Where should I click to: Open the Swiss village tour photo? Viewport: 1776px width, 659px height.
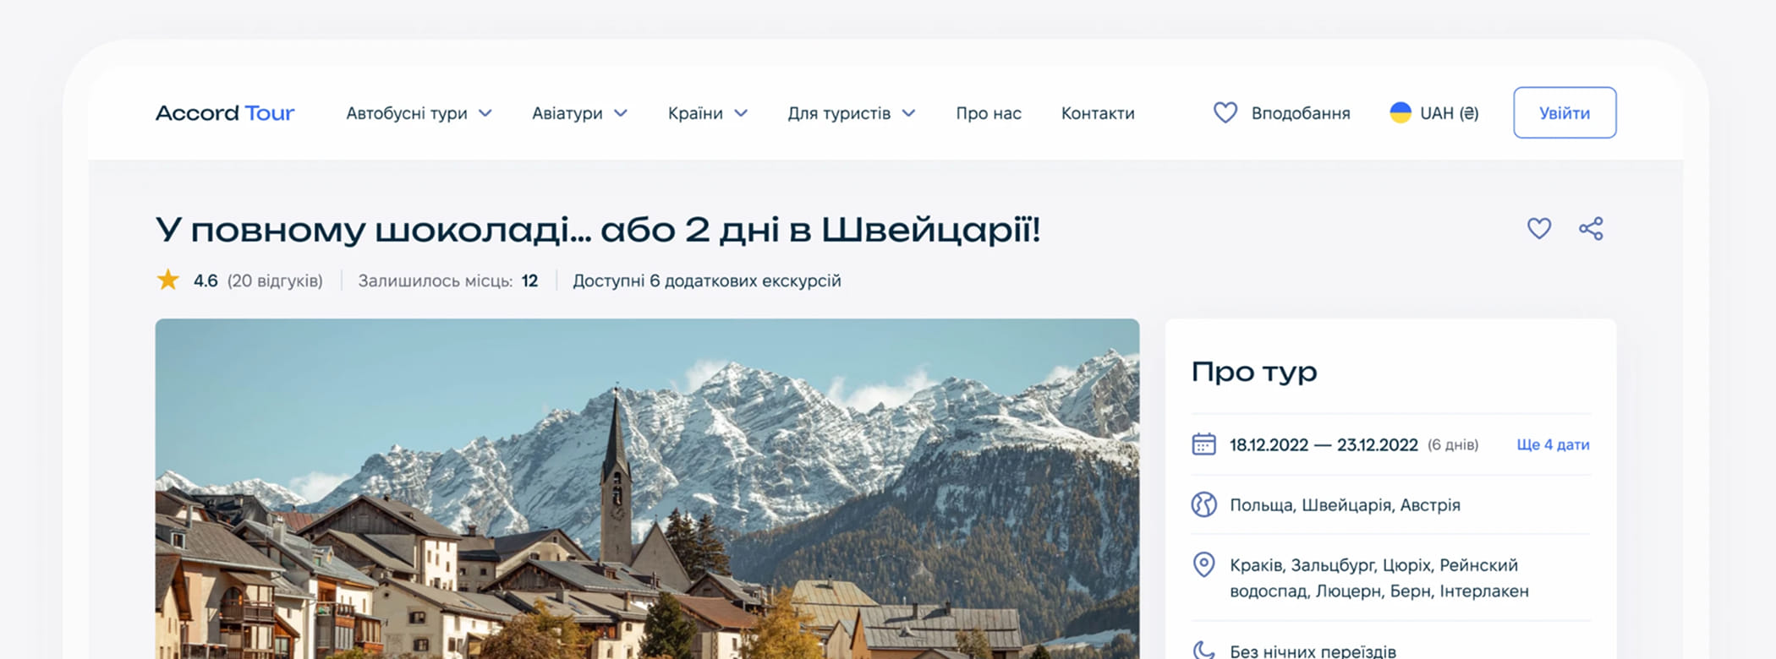pyautogui.click(x=647, y=488)
